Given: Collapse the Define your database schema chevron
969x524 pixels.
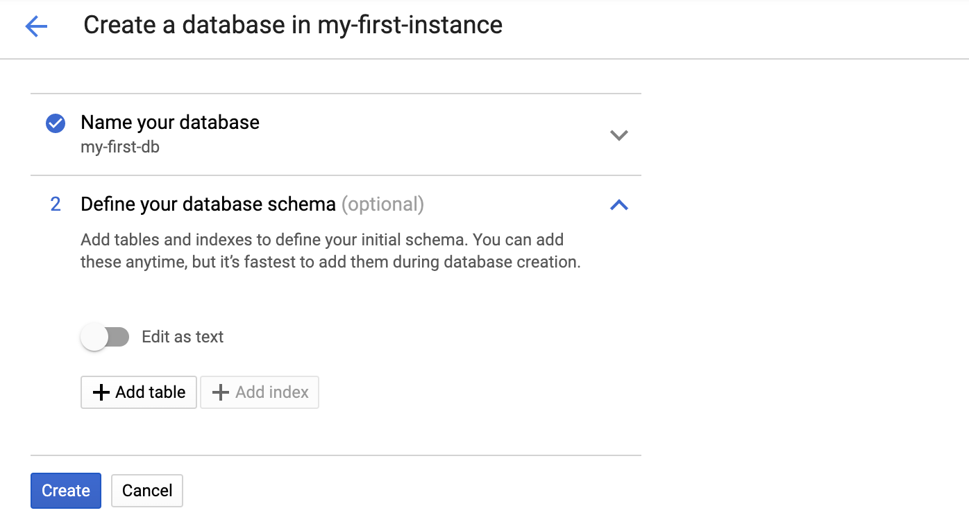Looking at the screenshot, I should (x=618, y=204).
